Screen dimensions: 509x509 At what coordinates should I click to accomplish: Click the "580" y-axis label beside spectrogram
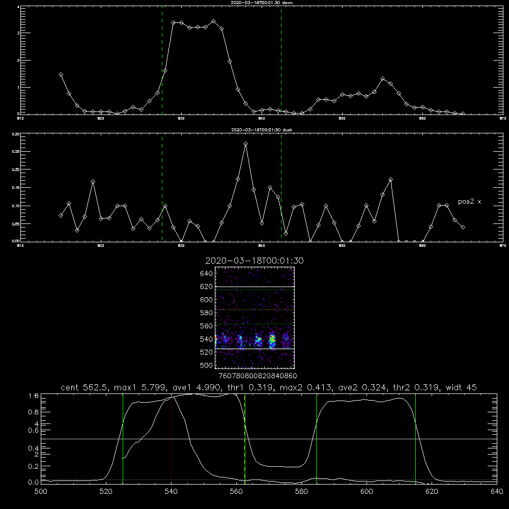[x=207, y=313]
